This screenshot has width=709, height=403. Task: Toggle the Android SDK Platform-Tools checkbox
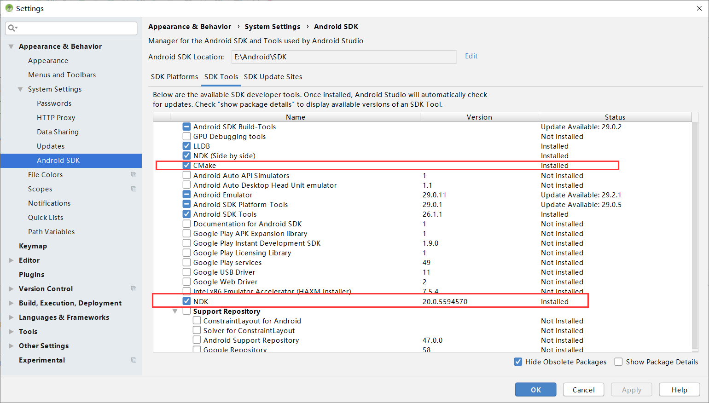tap(186, 204)
